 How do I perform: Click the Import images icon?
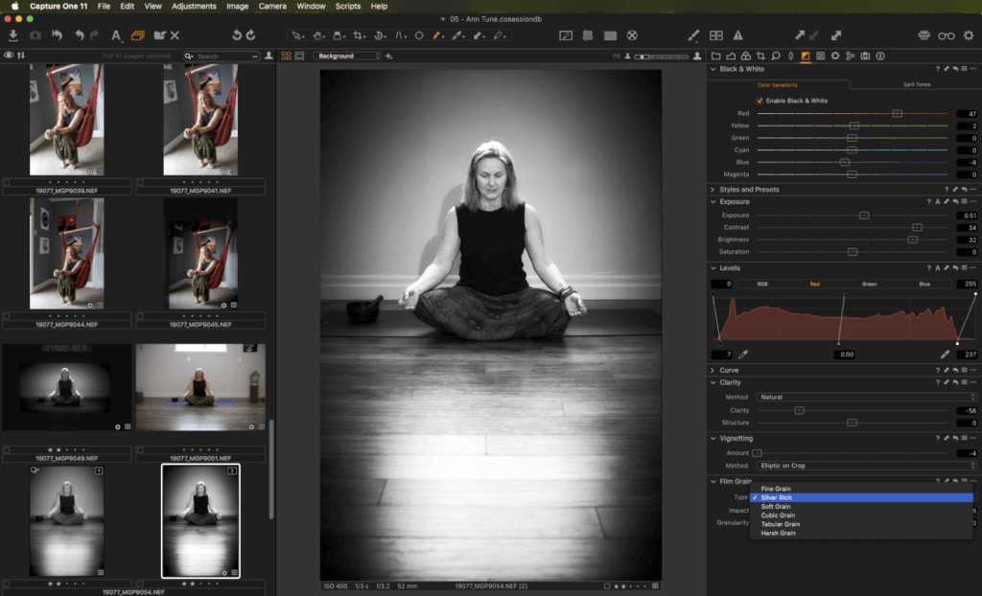[13, 35]
